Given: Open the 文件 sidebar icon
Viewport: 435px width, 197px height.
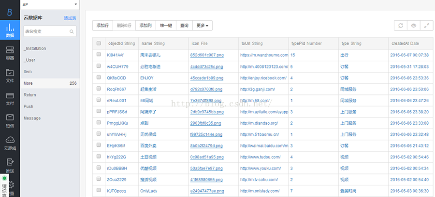Looking at the screenshot, I should (10, 76).
